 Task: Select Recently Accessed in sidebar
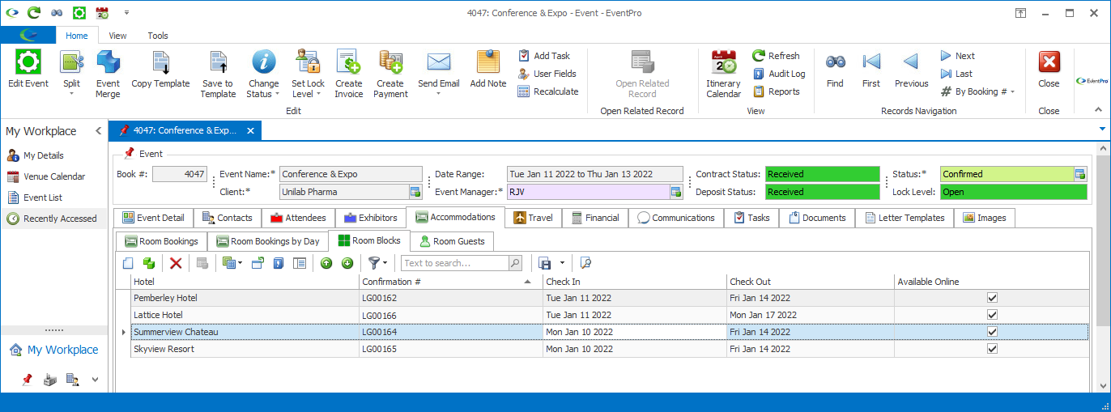(52, 219)
